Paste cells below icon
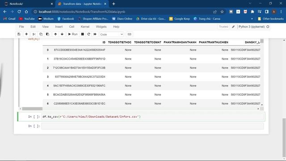This screenshot has width=286, height=161. [x=47, y=34]
